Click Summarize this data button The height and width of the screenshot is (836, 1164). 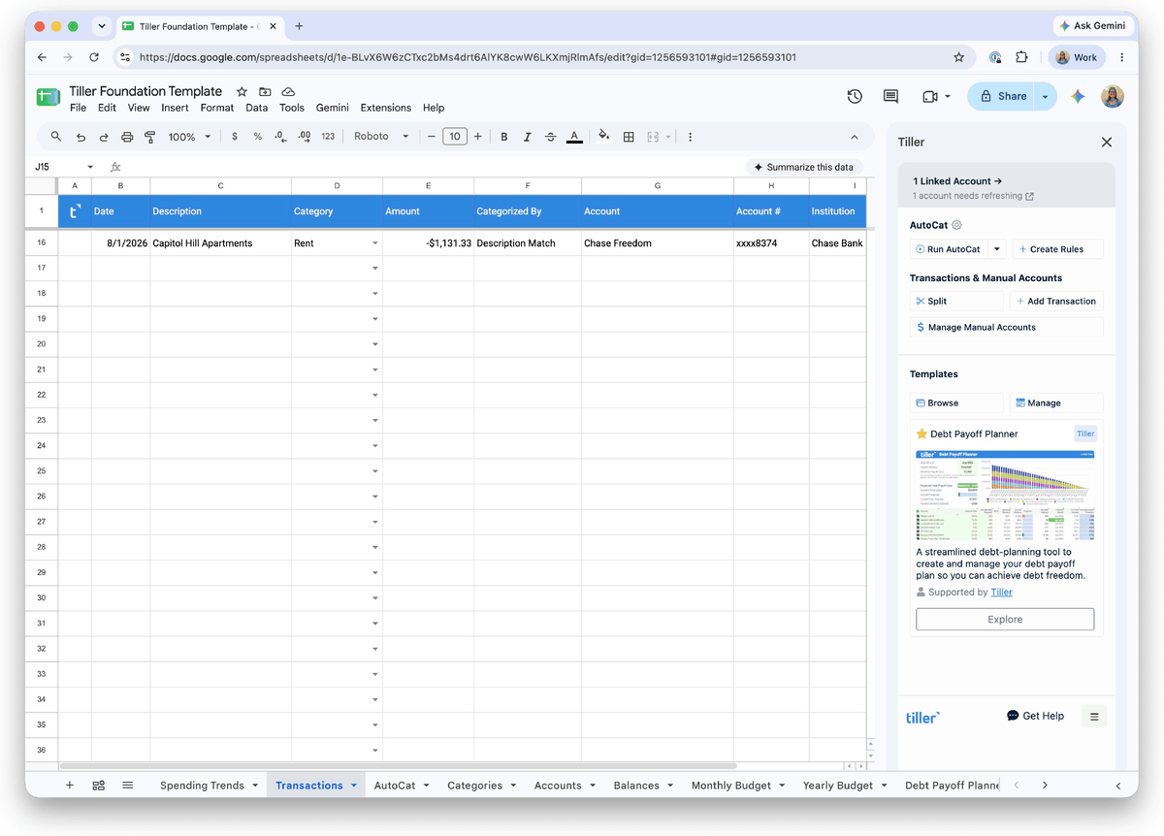(x=804, y=167)
